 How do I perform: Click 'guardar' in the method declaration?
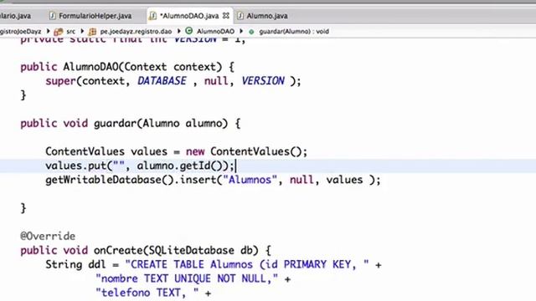pyautogui.click(x=115, y=123)
